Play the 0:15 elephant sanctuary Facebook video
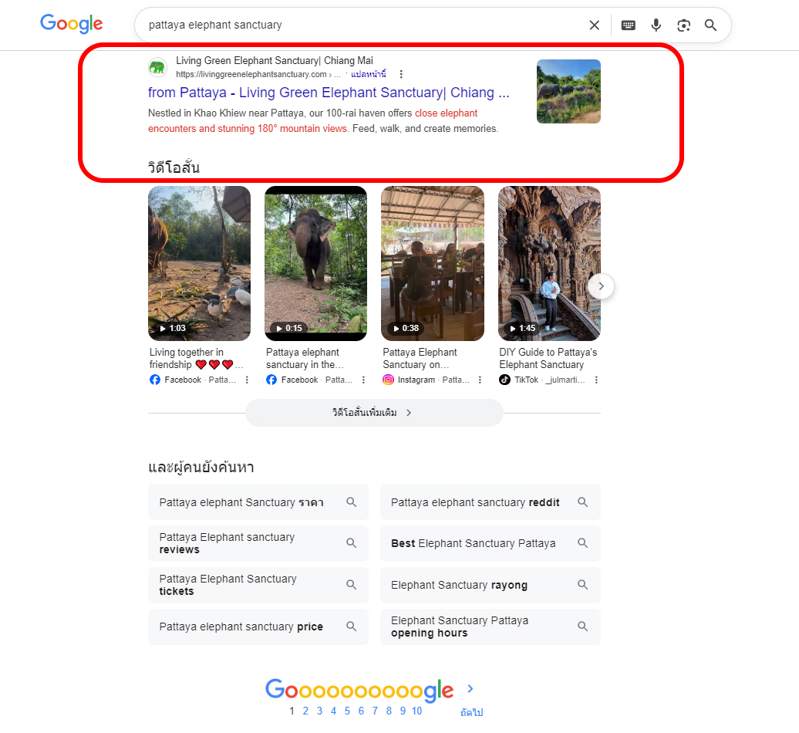Viewport: 799px width, 733px height. click(316, 262)
